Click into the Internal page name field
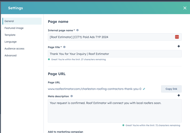The width and height of the screenshot is (190, 133). point(110,37)
